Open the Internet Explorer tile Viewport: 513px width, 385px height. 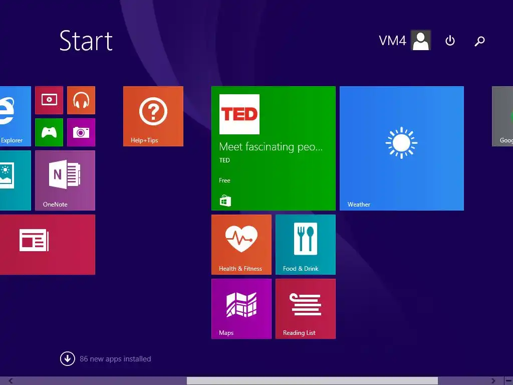pyautogui.click(x=16, y=116)
